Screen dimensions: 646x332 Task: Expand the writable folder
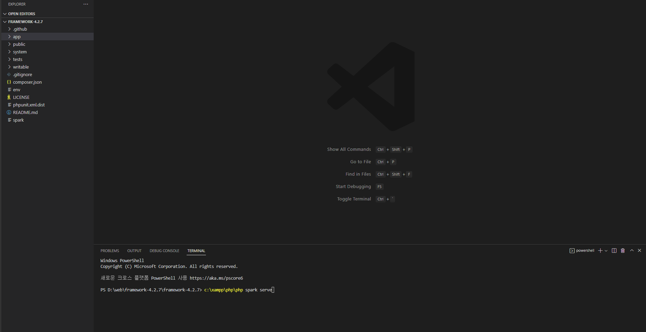9,67
